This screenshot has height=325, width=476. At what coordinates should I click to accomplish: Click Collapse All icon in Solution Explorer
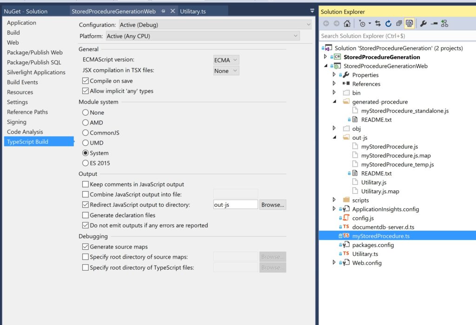tap(399, 23)
